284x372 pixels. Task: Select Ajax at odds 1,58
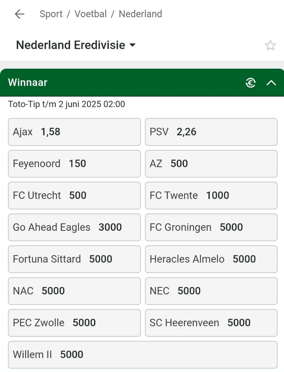(x=74, y=132)
